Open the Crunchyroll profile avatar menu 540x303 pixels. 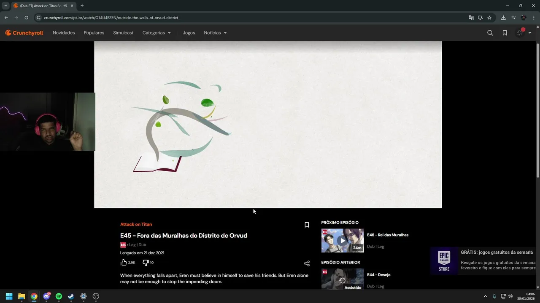[523, 33]
